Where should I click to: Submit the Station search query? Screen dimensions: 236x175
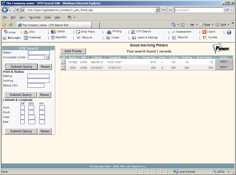tap(21, 67)
